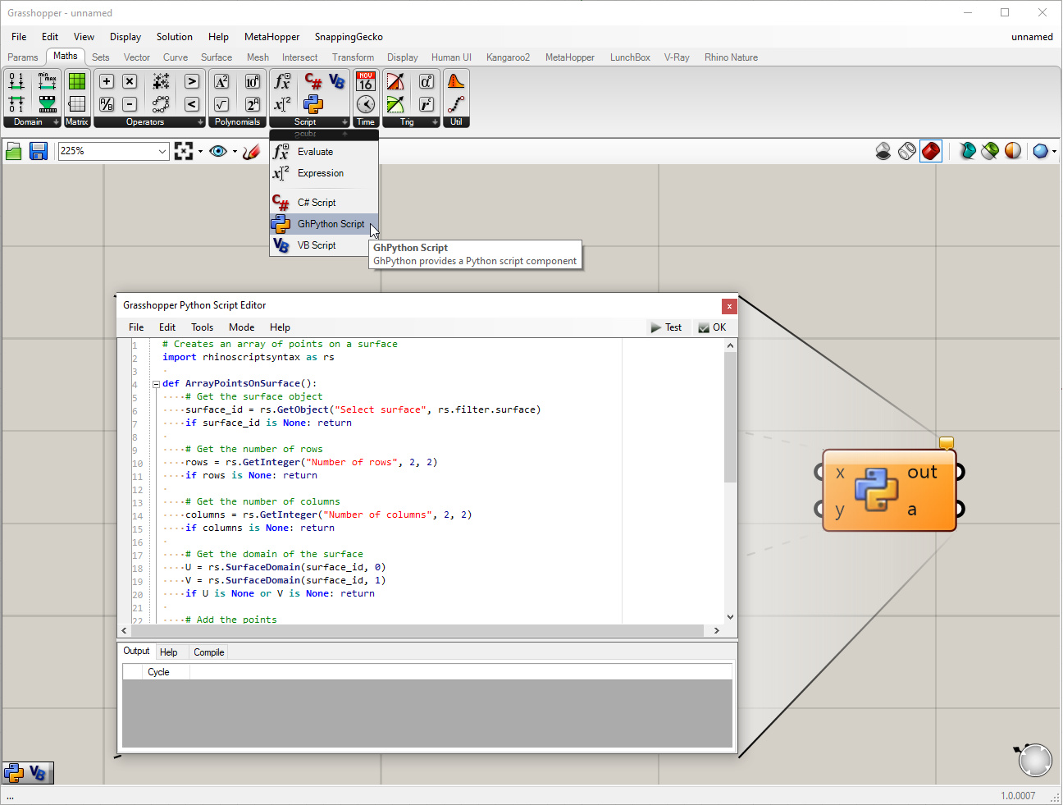Switch to the Kangaroo2 tab
This screenshot has height=805, width=1063.
click(508, 57)
